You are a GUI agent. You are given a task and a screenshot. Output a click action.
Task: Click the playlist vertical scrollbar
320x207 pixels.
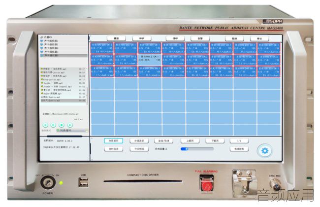87,96
